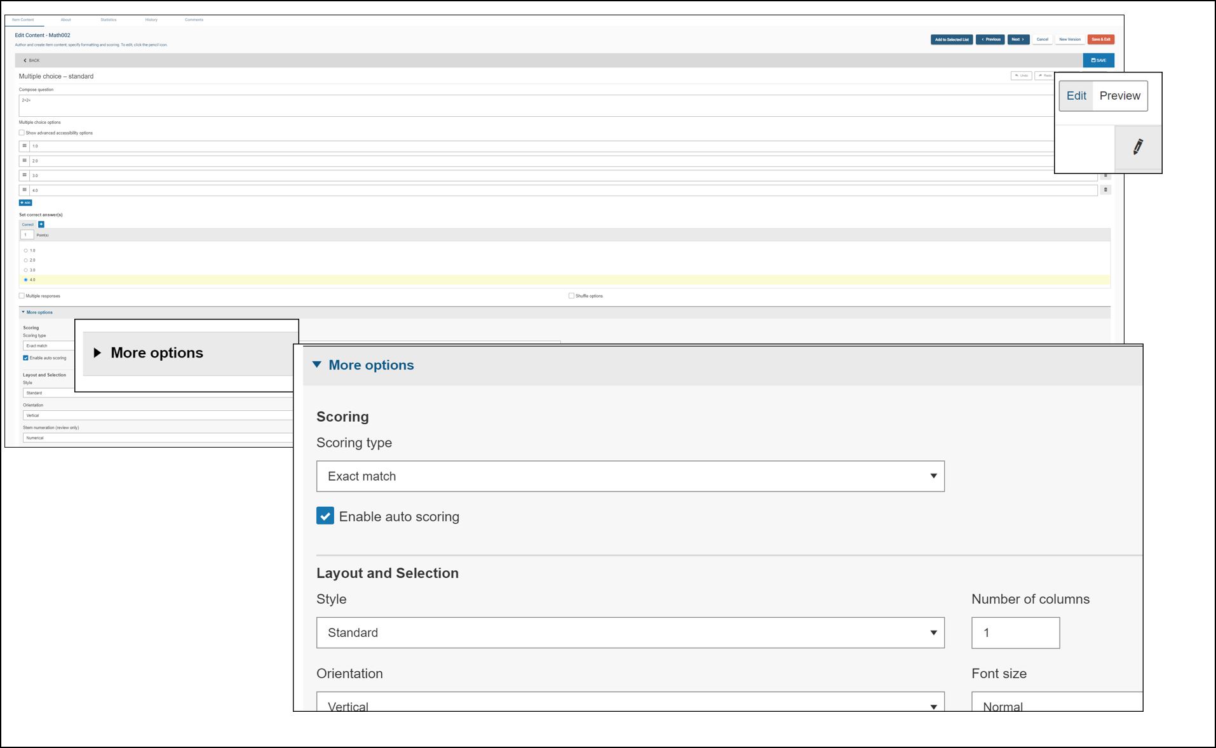Switch to the Statistics tab
This screenshot has width=1216, height=748.
[109, 20]
